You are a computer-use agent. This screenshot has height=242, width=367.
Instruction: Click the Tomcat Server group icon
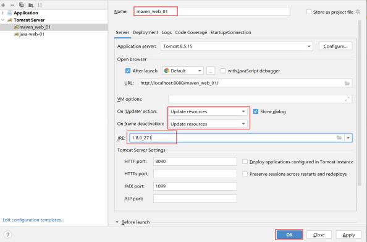click(x=10, y=20)
